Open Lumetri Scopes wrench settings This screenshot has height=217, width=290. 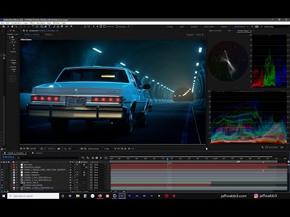(x=263, y=147)
